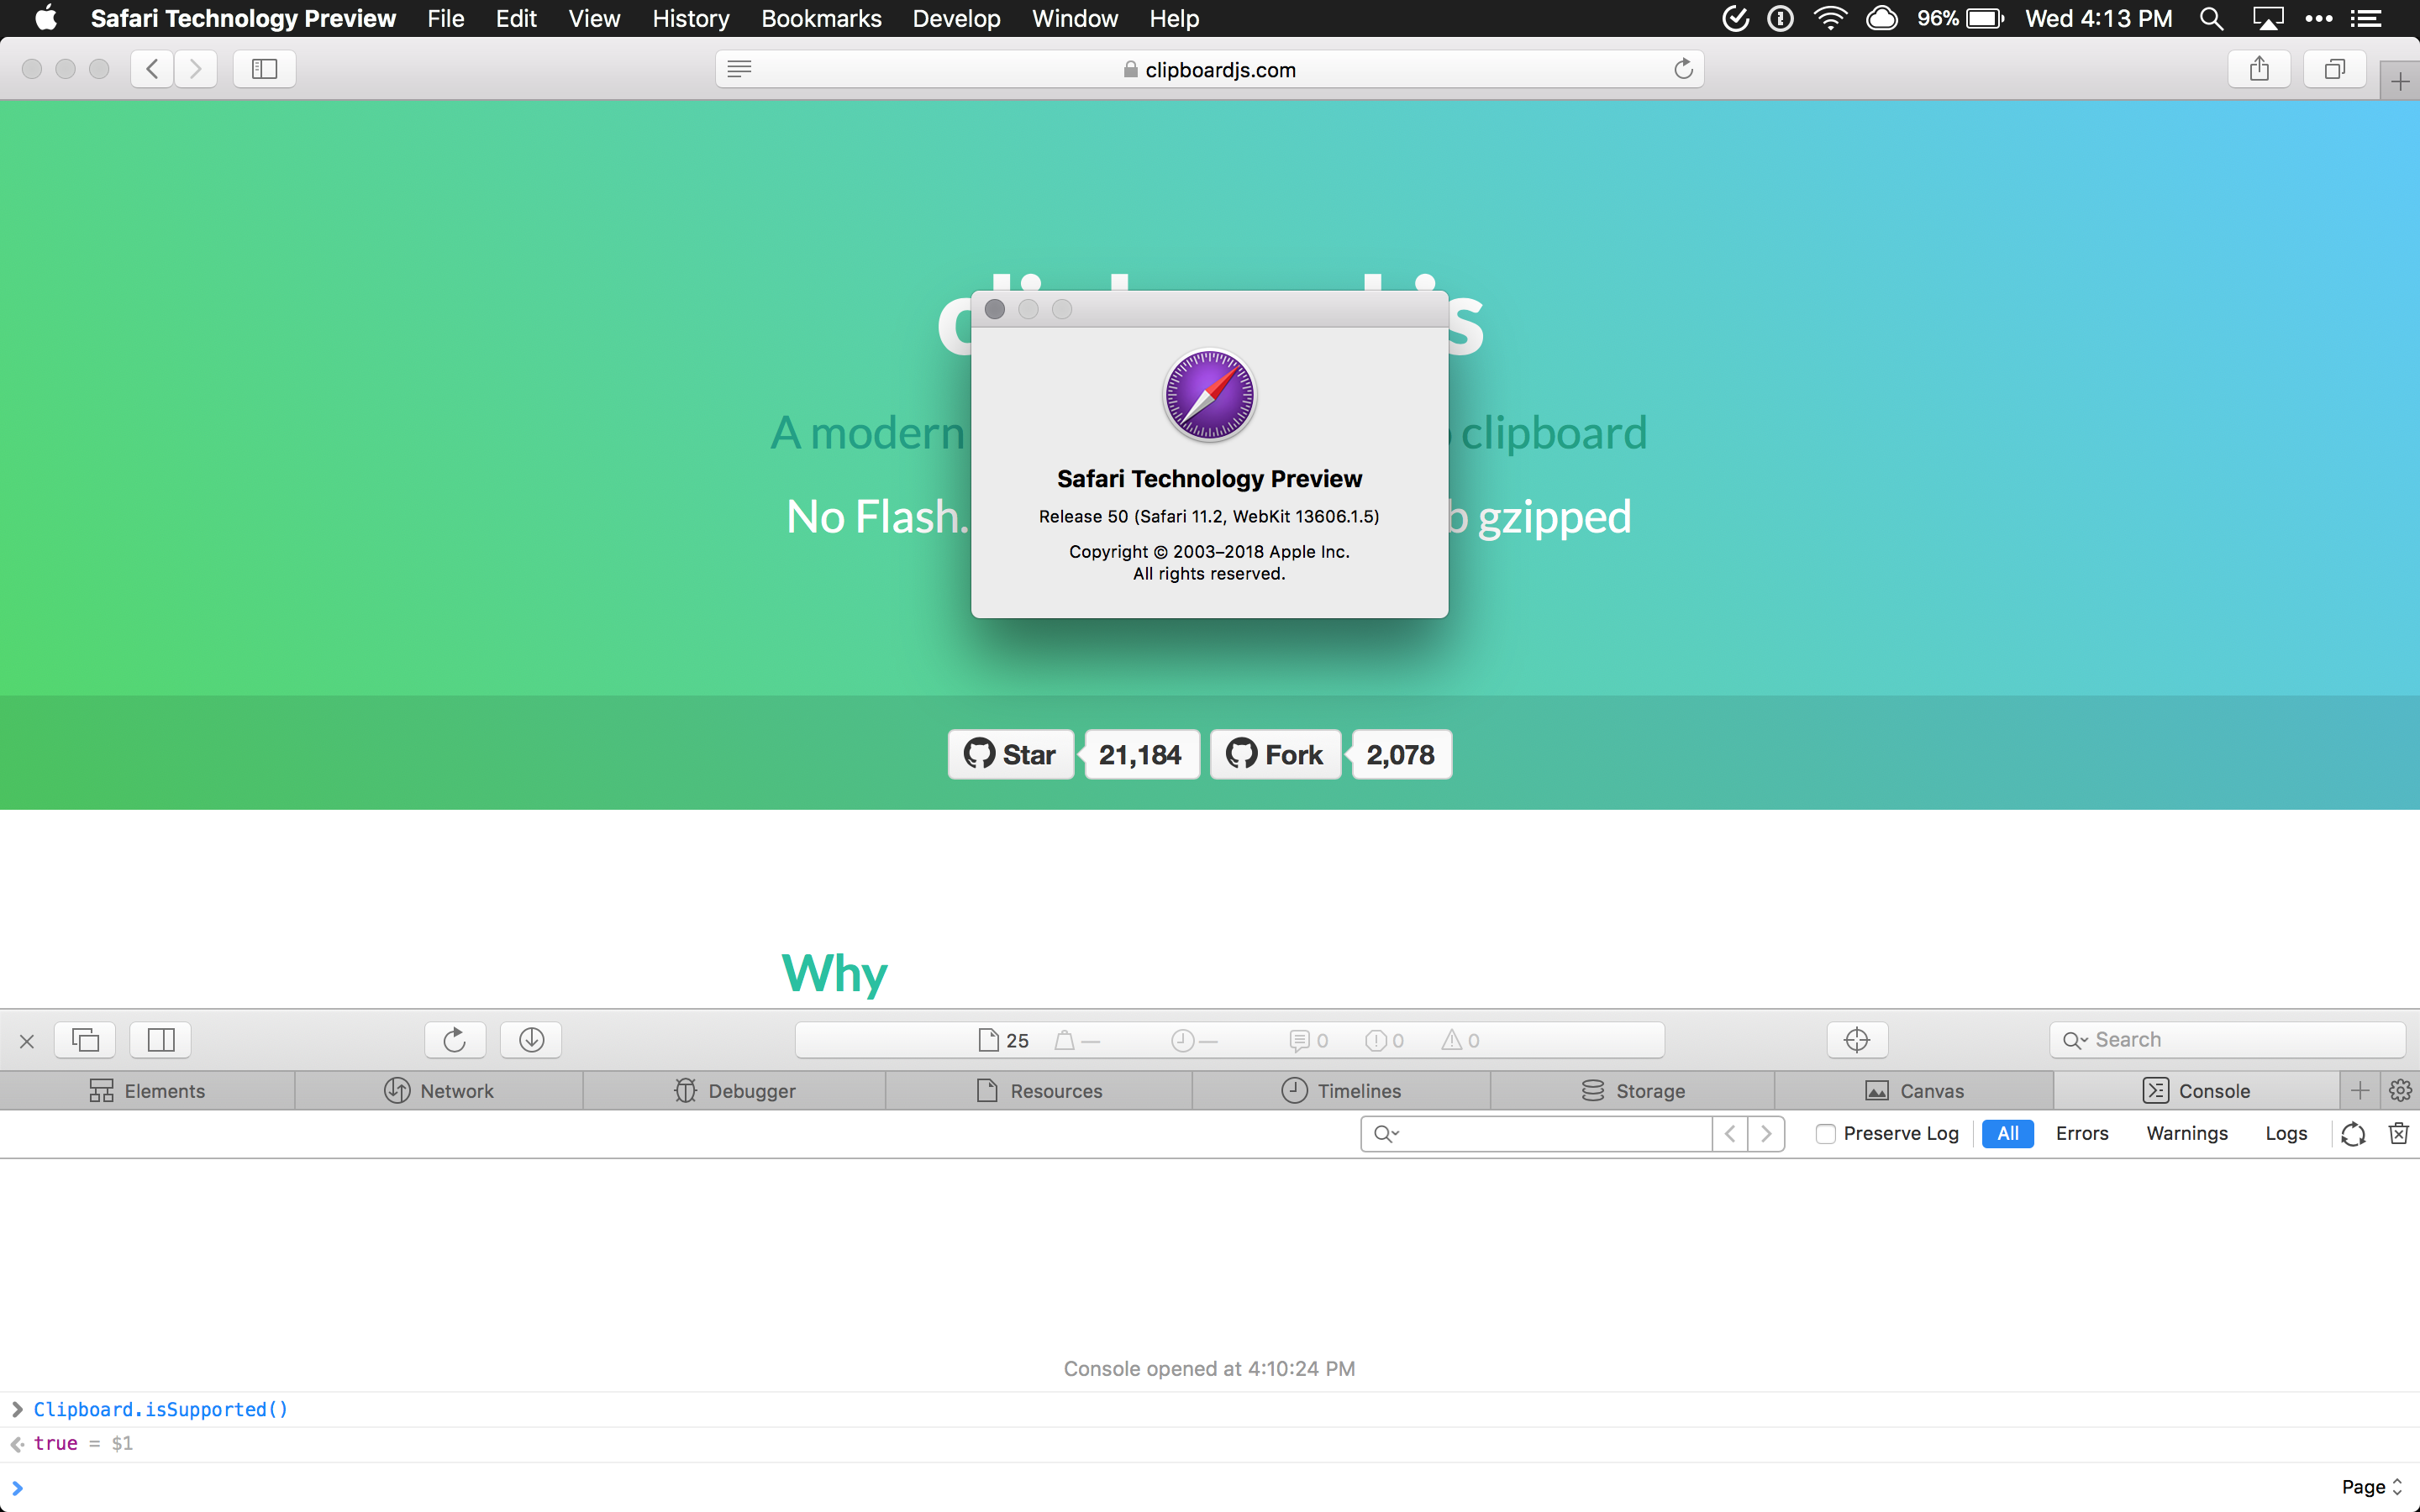This screenshot has width=2420, height=1512.
Task: Open Web Inspector in a separate window icon
Action: pyautogui.click(x=85, y=1040)
